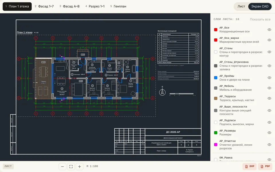Switch to the Фасад А–В tab

click(69, 7)
